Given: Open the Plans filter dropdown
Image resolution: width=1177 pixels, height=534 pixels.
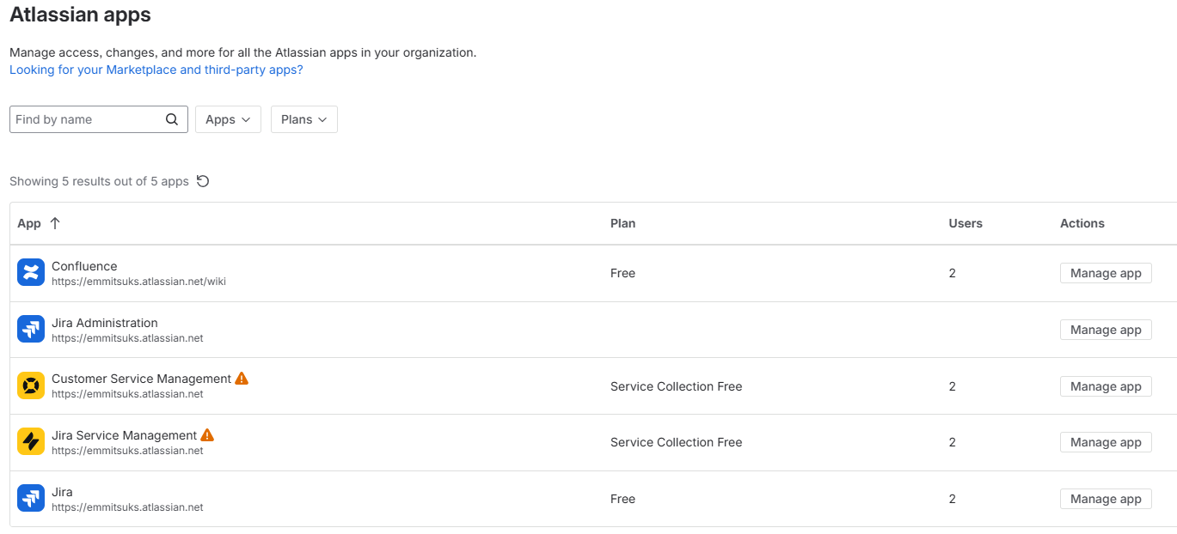Looking at the screenshot, I should tap(304, 119).
